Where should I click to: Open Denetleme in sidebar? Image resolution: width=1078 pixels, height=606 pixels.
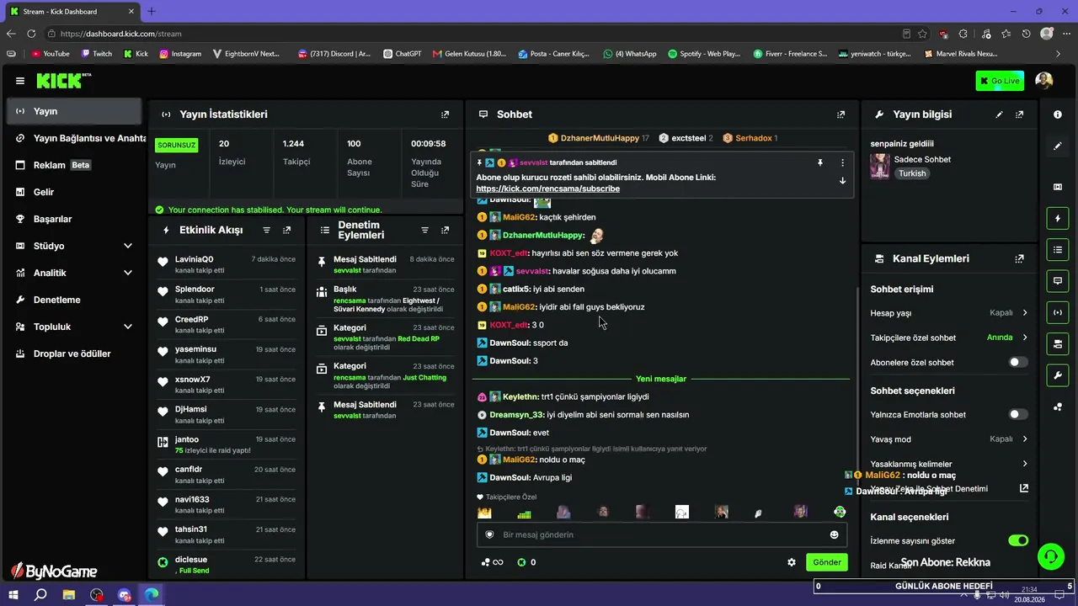point(74,300)
